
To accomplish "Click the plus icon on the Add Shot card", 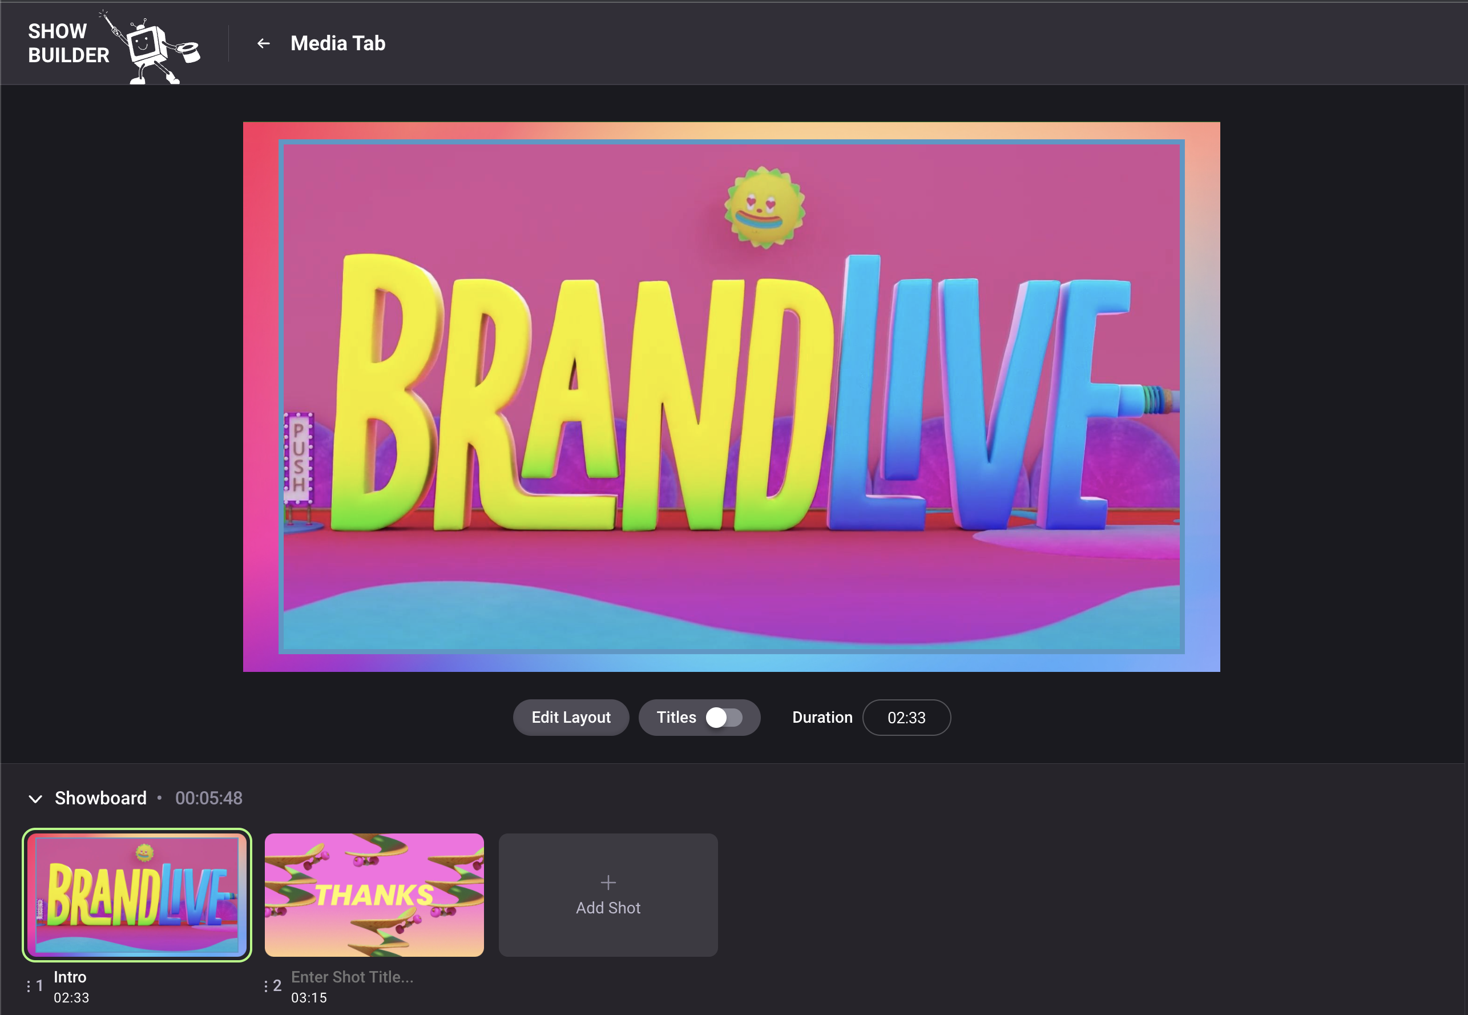I will point(608,882).
